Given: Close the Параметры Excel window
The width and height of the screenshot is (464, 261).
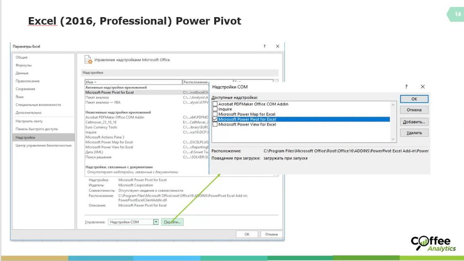Looking at the screenshot, I should (277, 46).
